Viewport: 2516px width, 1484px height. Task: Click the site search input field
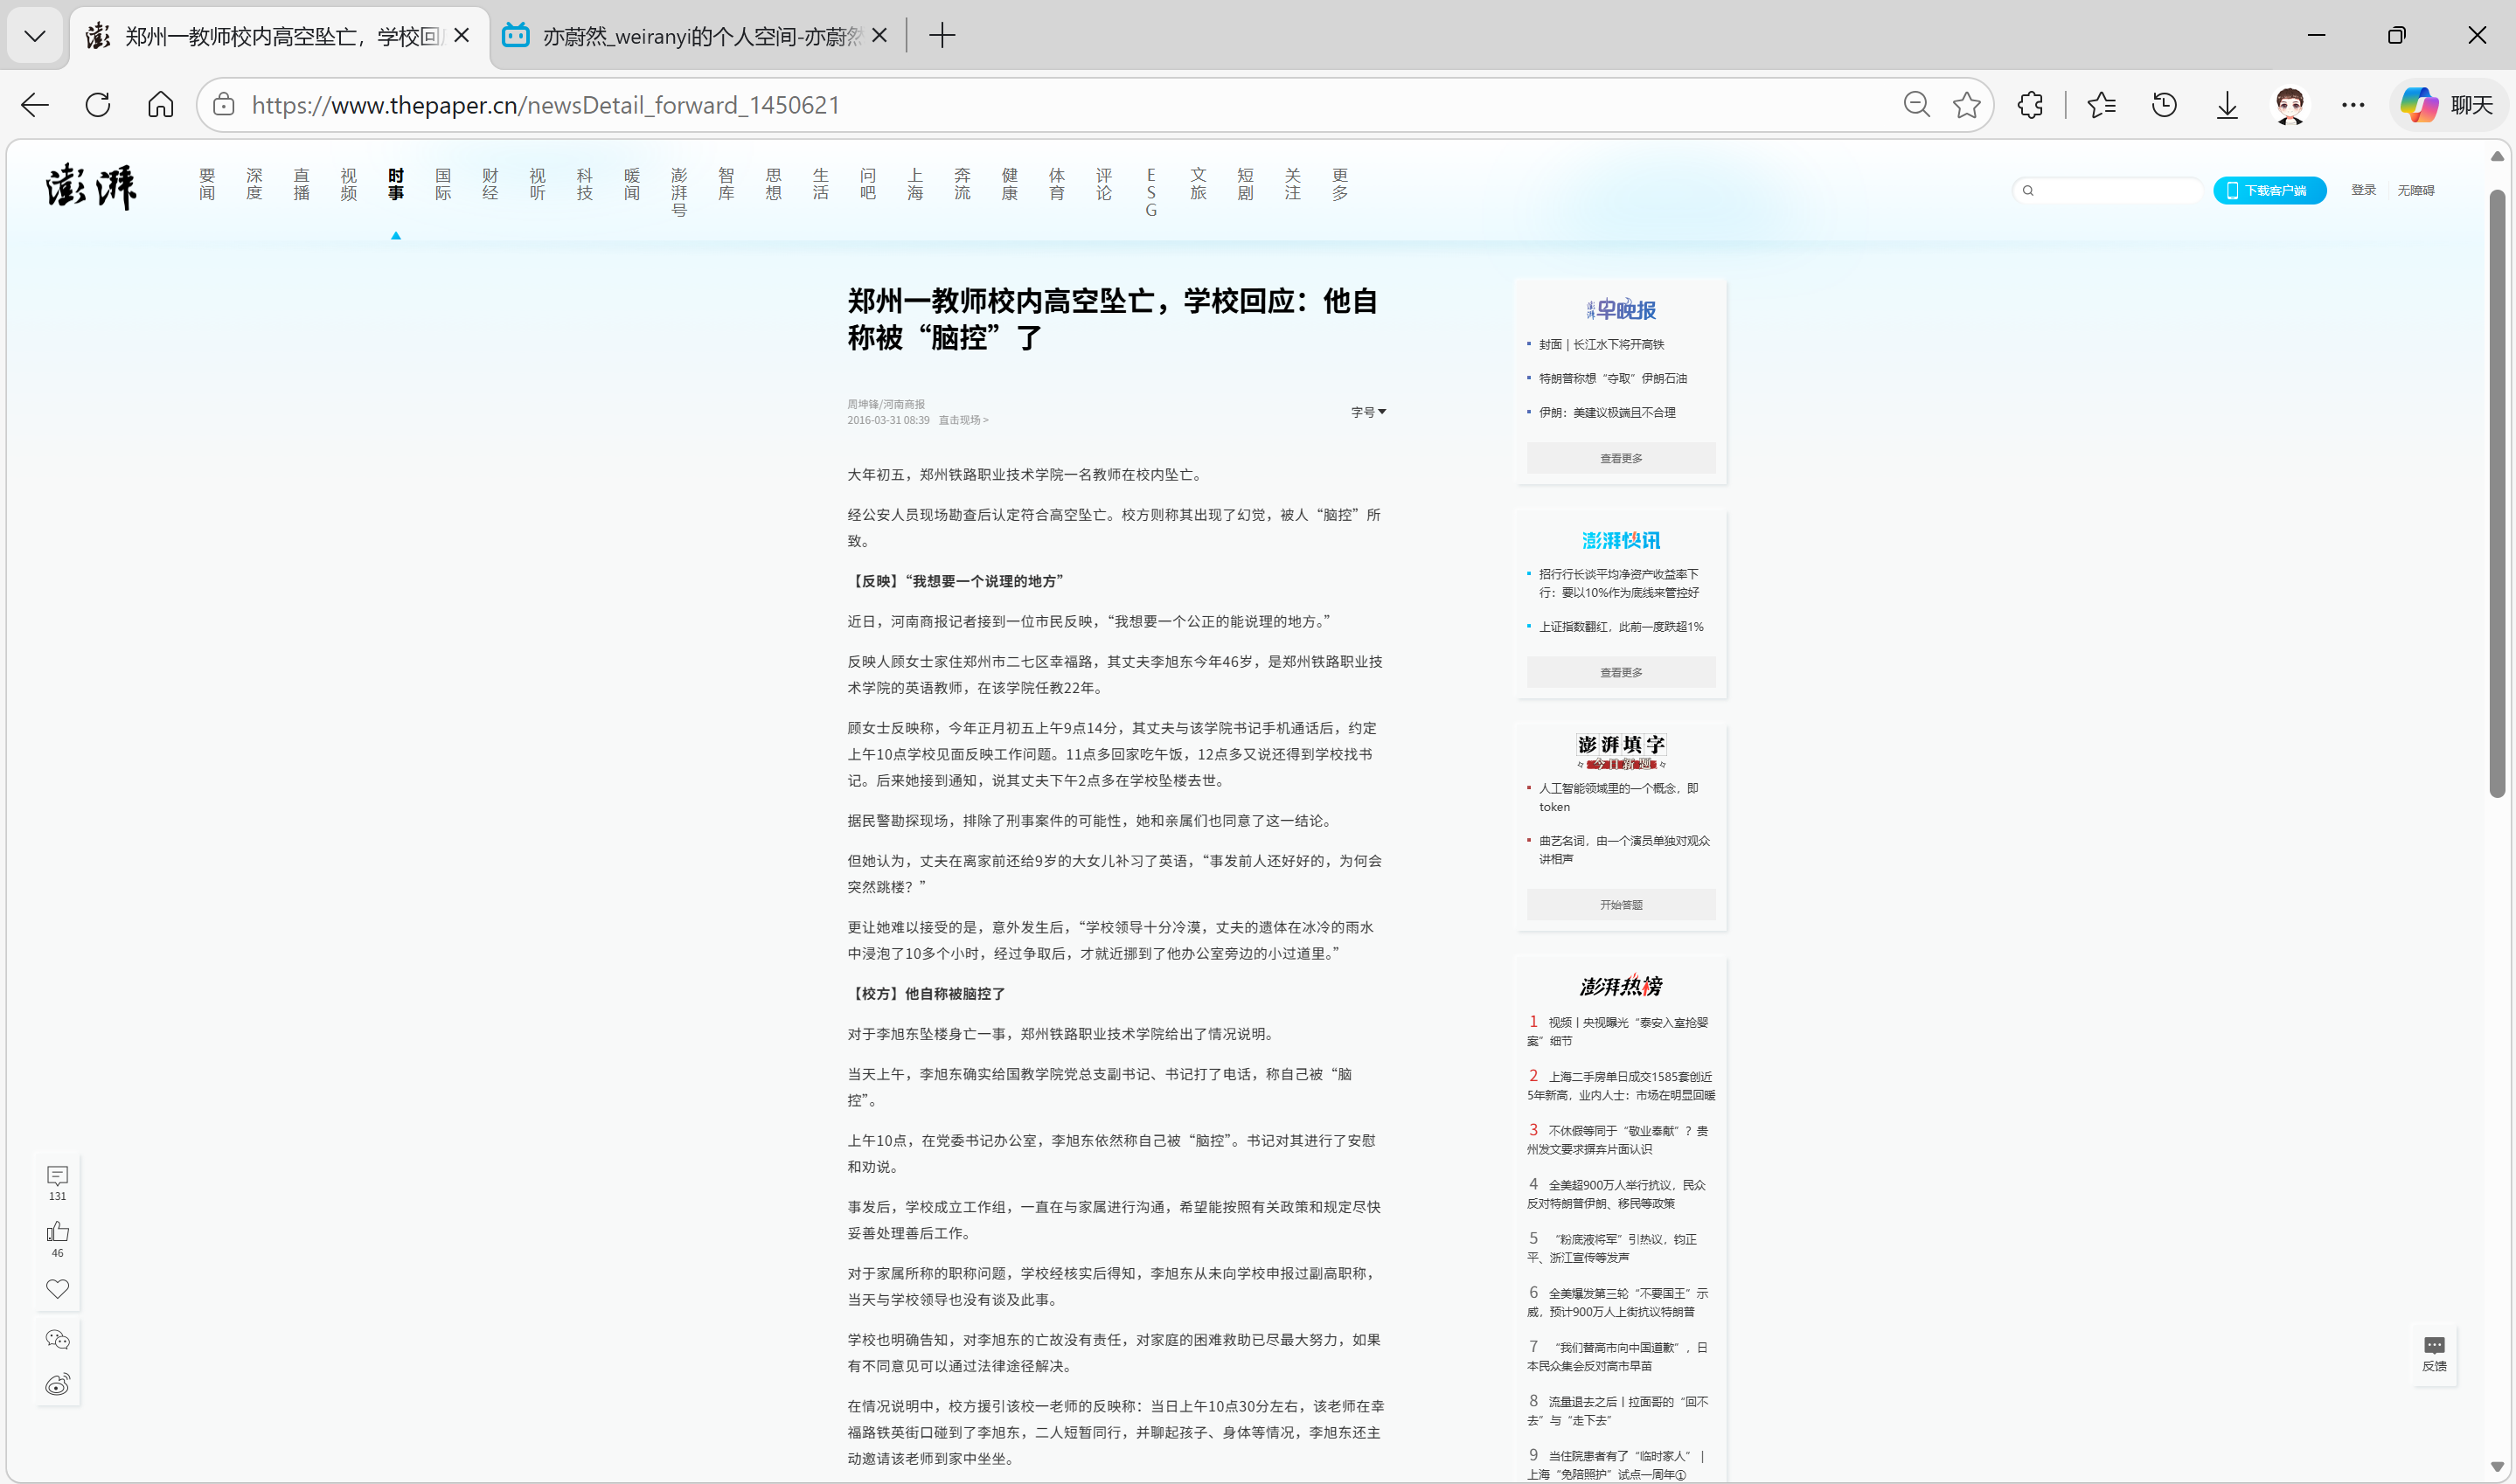pyautogui.click(x=2110, y=190)
